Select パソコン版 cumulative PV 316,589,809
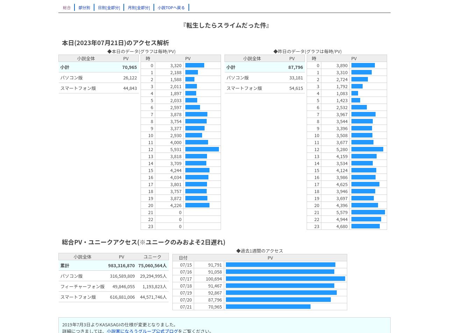The width and height of the screenshot is (449, 333). point(122,276)
